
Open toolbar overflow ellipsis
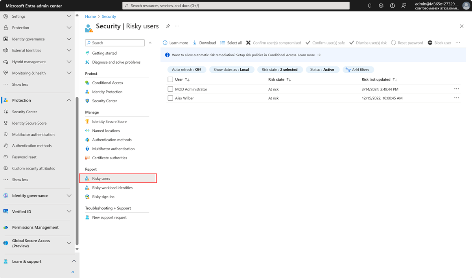458,43
